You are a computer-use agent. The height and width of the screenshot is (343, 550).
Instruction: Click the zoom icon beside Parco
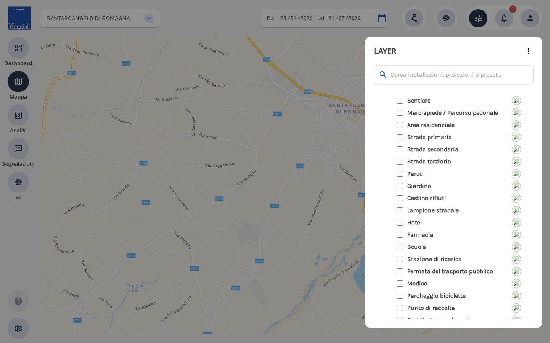[516, 174]
